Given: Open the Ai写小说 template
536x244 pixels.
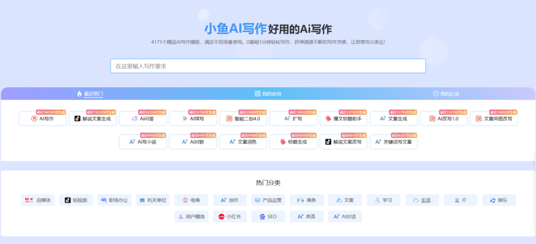Looking at the screenshot, I should point(143,142).
